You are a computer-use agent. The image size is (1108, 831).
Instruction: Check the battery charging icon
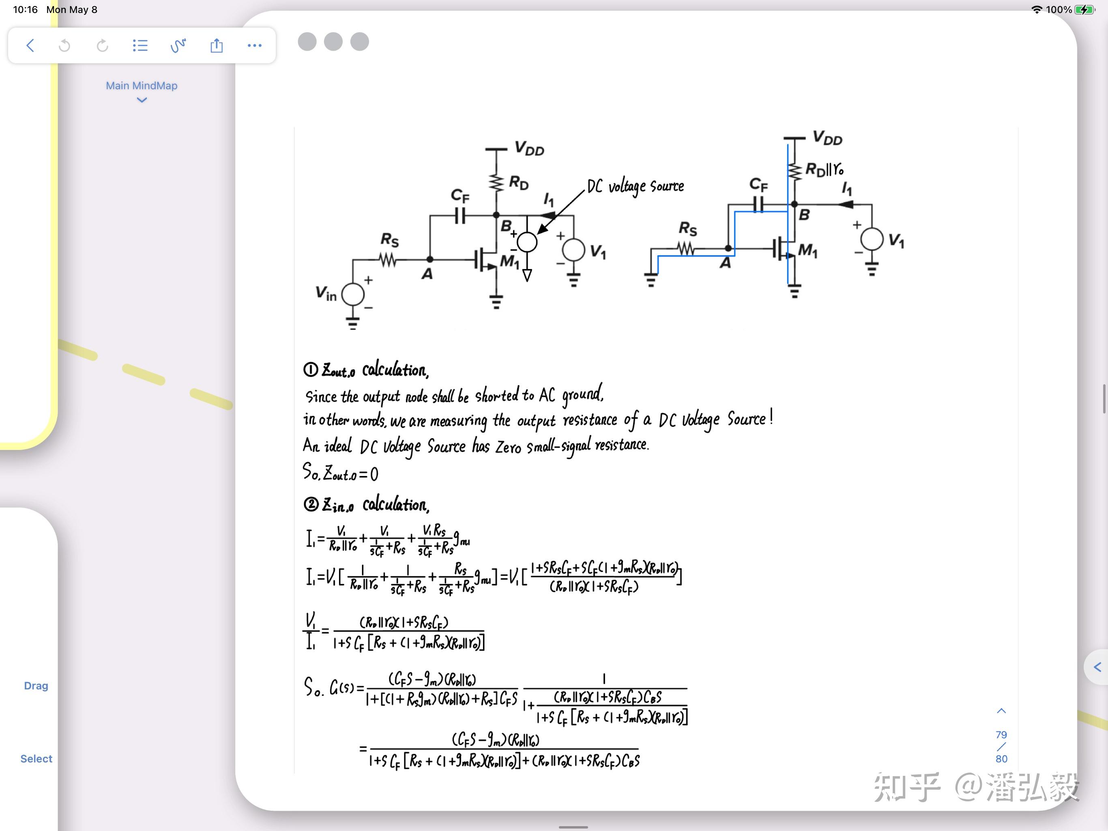tap(1084, 9)
